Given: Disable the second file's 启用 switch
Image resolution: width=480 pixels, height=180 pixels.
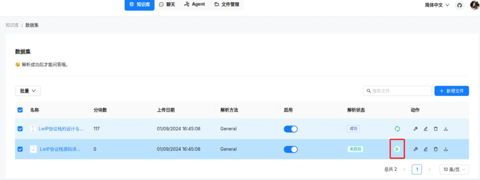Looking at the screenshot, I should pos(290,149).
